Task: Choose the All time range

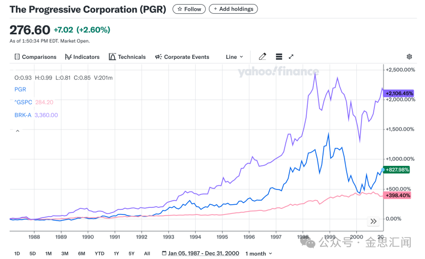Action: click(x=147, y=253)
